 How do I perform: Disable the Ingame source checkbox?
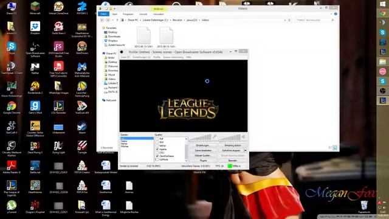(x=157, y=149)
